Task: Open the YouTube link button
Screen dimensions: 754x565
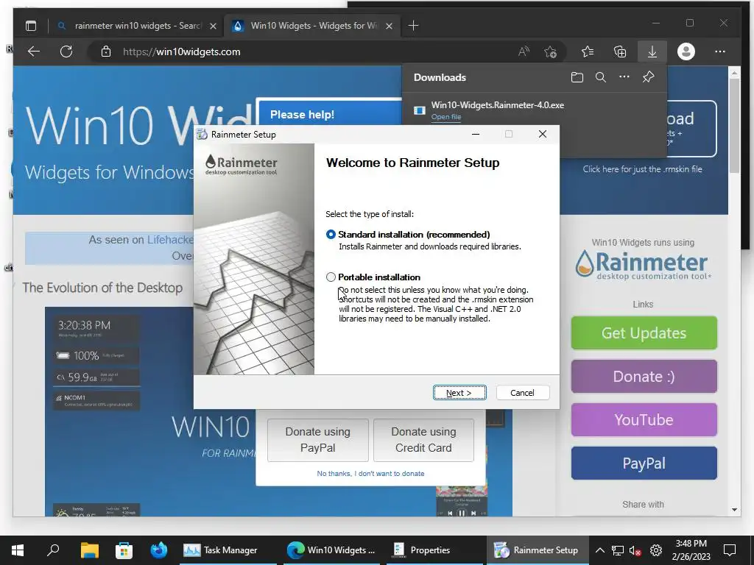Action: (x=644, y=420)
